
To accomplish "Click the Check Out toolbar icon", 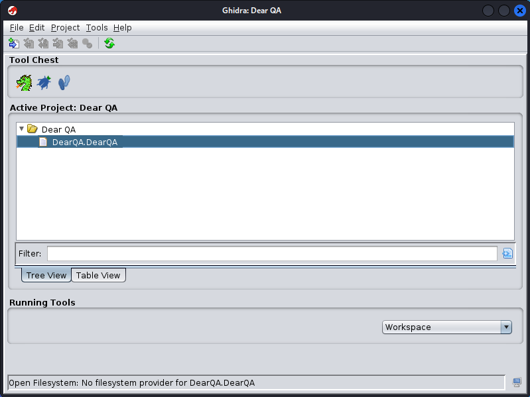I will pyautogui.click(x=29, y=44).
